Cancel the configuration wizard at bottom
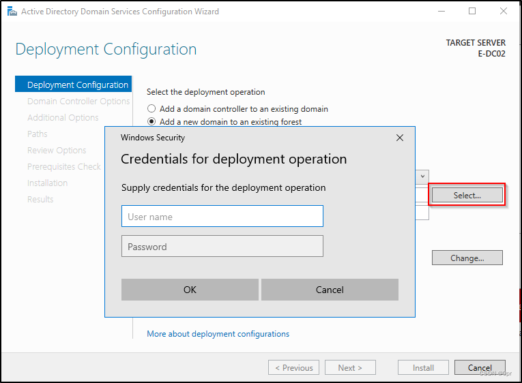Viewport: 522px width, 383px height. [x=480, y=368]
